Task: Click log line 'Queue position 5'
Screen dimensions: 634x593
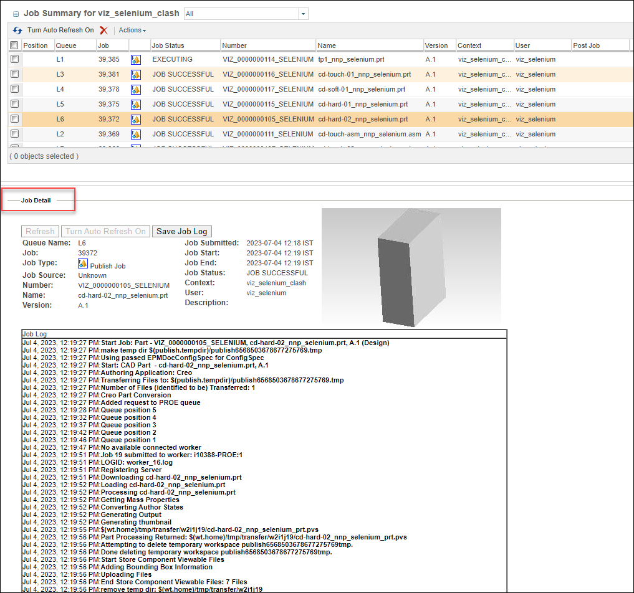Action: point(128,410)
